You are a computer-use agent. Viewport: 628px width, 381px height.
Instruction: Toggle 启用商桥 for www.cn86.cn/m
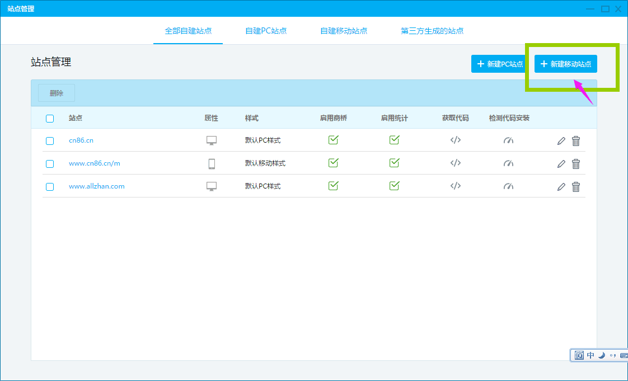point(333,162)
